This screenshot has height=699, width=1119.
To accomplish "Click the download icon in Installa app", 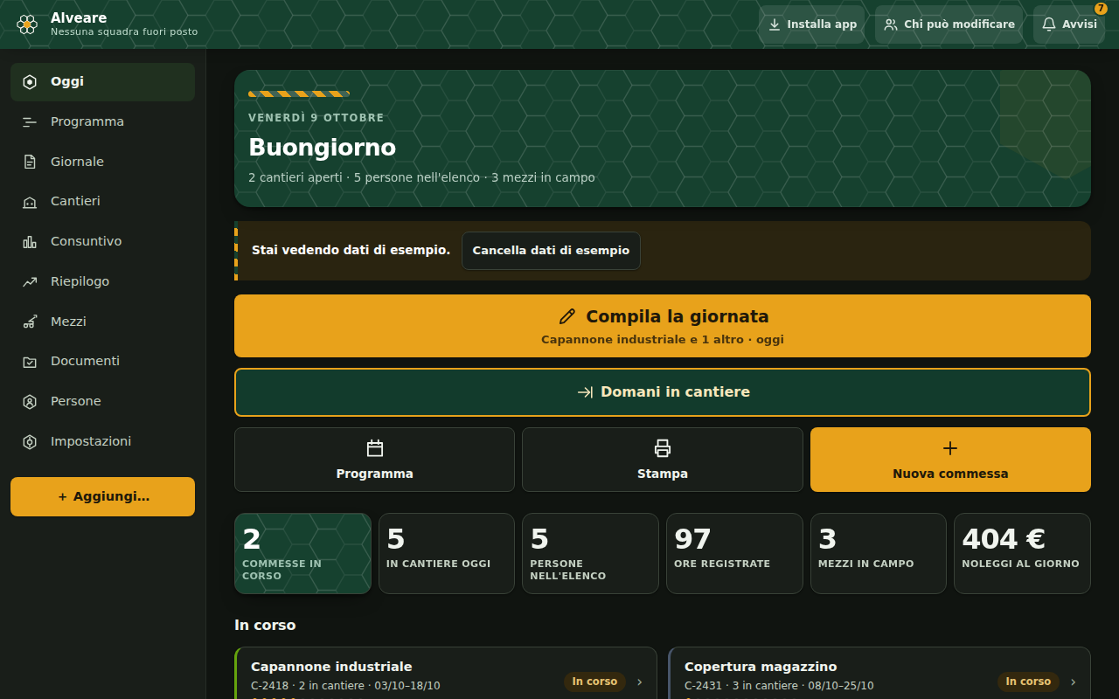I will click(775, 24).
